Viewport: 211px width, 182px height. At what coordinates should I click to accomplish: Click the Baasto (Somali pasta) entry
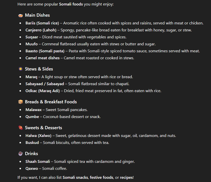[x=45, y=51]
